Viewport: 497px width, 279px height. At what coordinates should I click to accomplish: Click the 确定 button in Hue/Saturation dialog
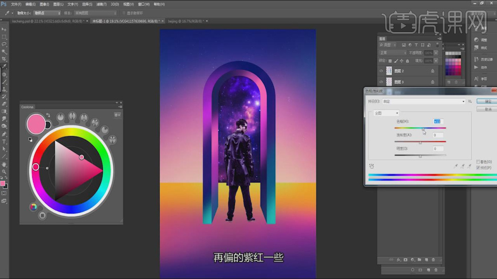(x=488, y=101)
